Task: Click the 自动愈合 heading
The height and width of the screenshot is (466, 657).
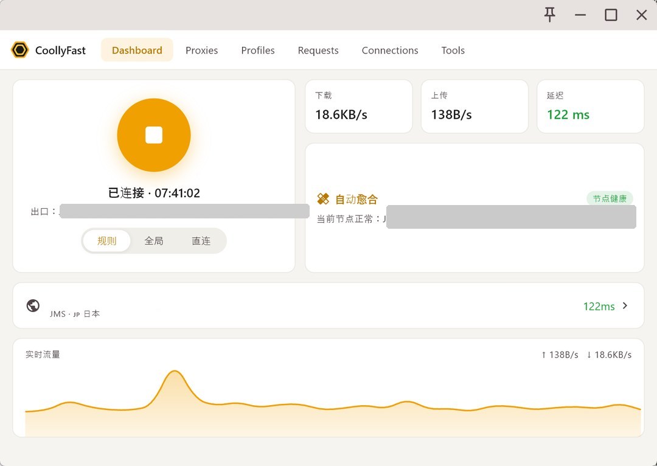Action: [356, 199]
